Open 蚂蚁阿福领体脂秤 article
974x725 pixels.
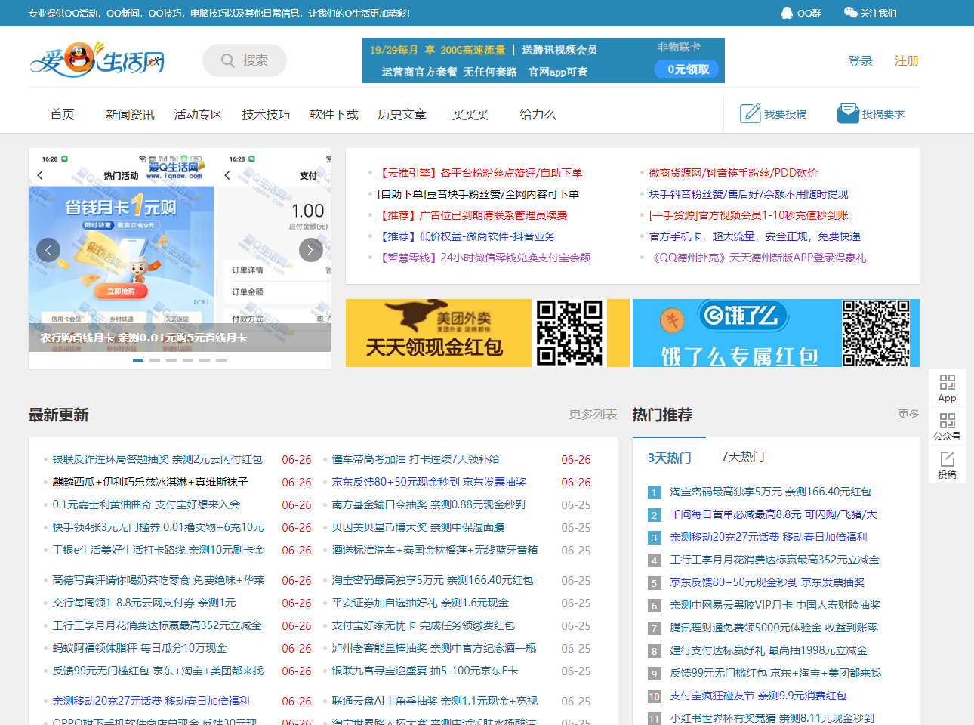140,648
